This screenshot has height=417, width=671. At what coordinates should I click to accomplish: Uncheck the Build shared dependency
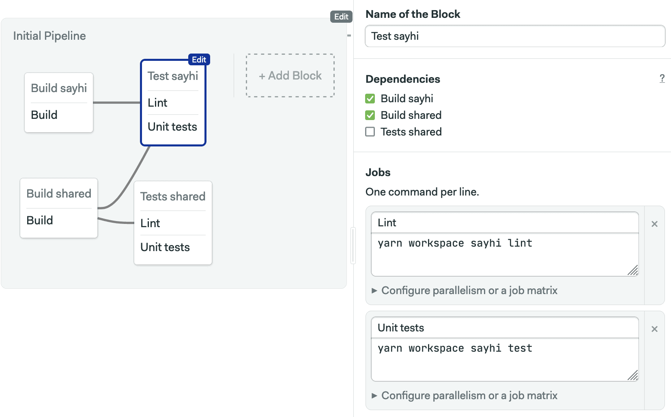click(x=370, y=115)
